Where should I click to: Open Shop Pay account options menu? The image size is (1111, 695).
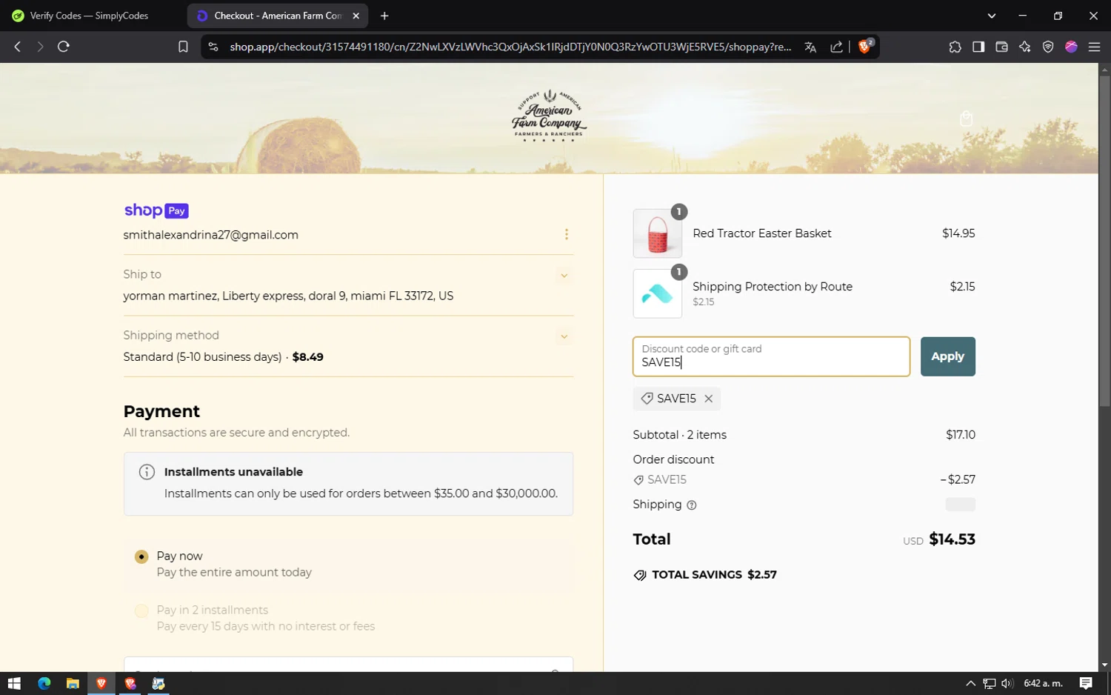tap(567, 234)
